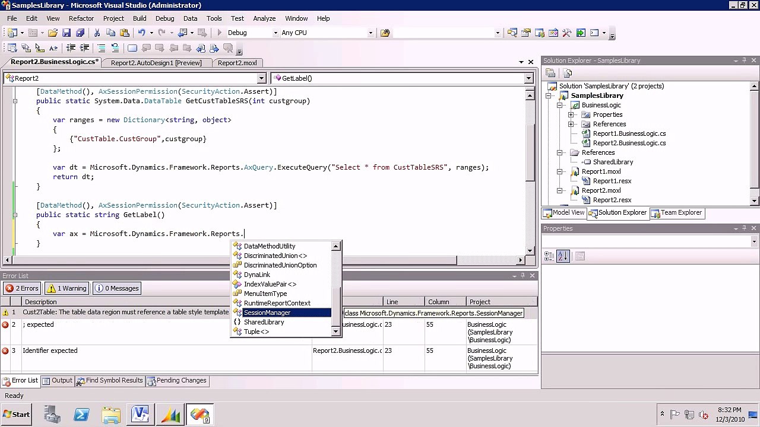Click the Alphabetical sort icon in Properties
The image size is (760, 427).
tap(563, 256)
